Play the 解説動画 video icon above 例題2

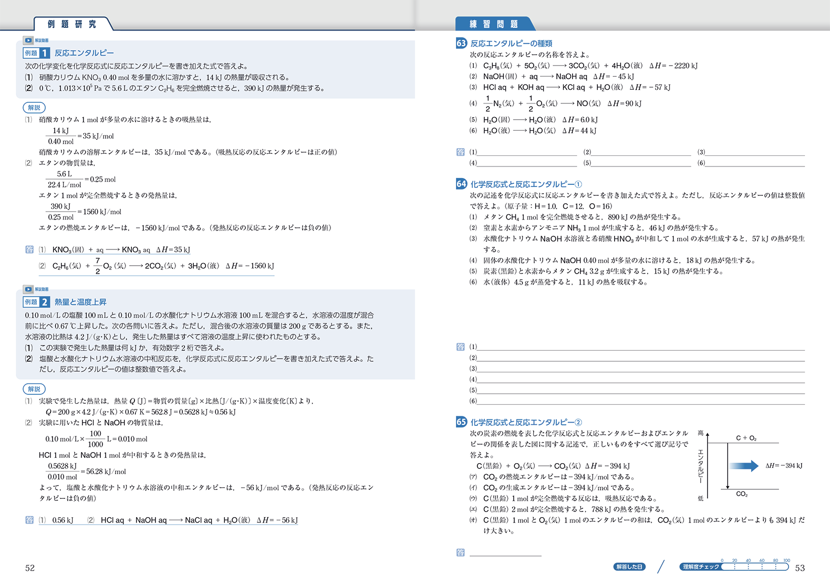(28, 289)
